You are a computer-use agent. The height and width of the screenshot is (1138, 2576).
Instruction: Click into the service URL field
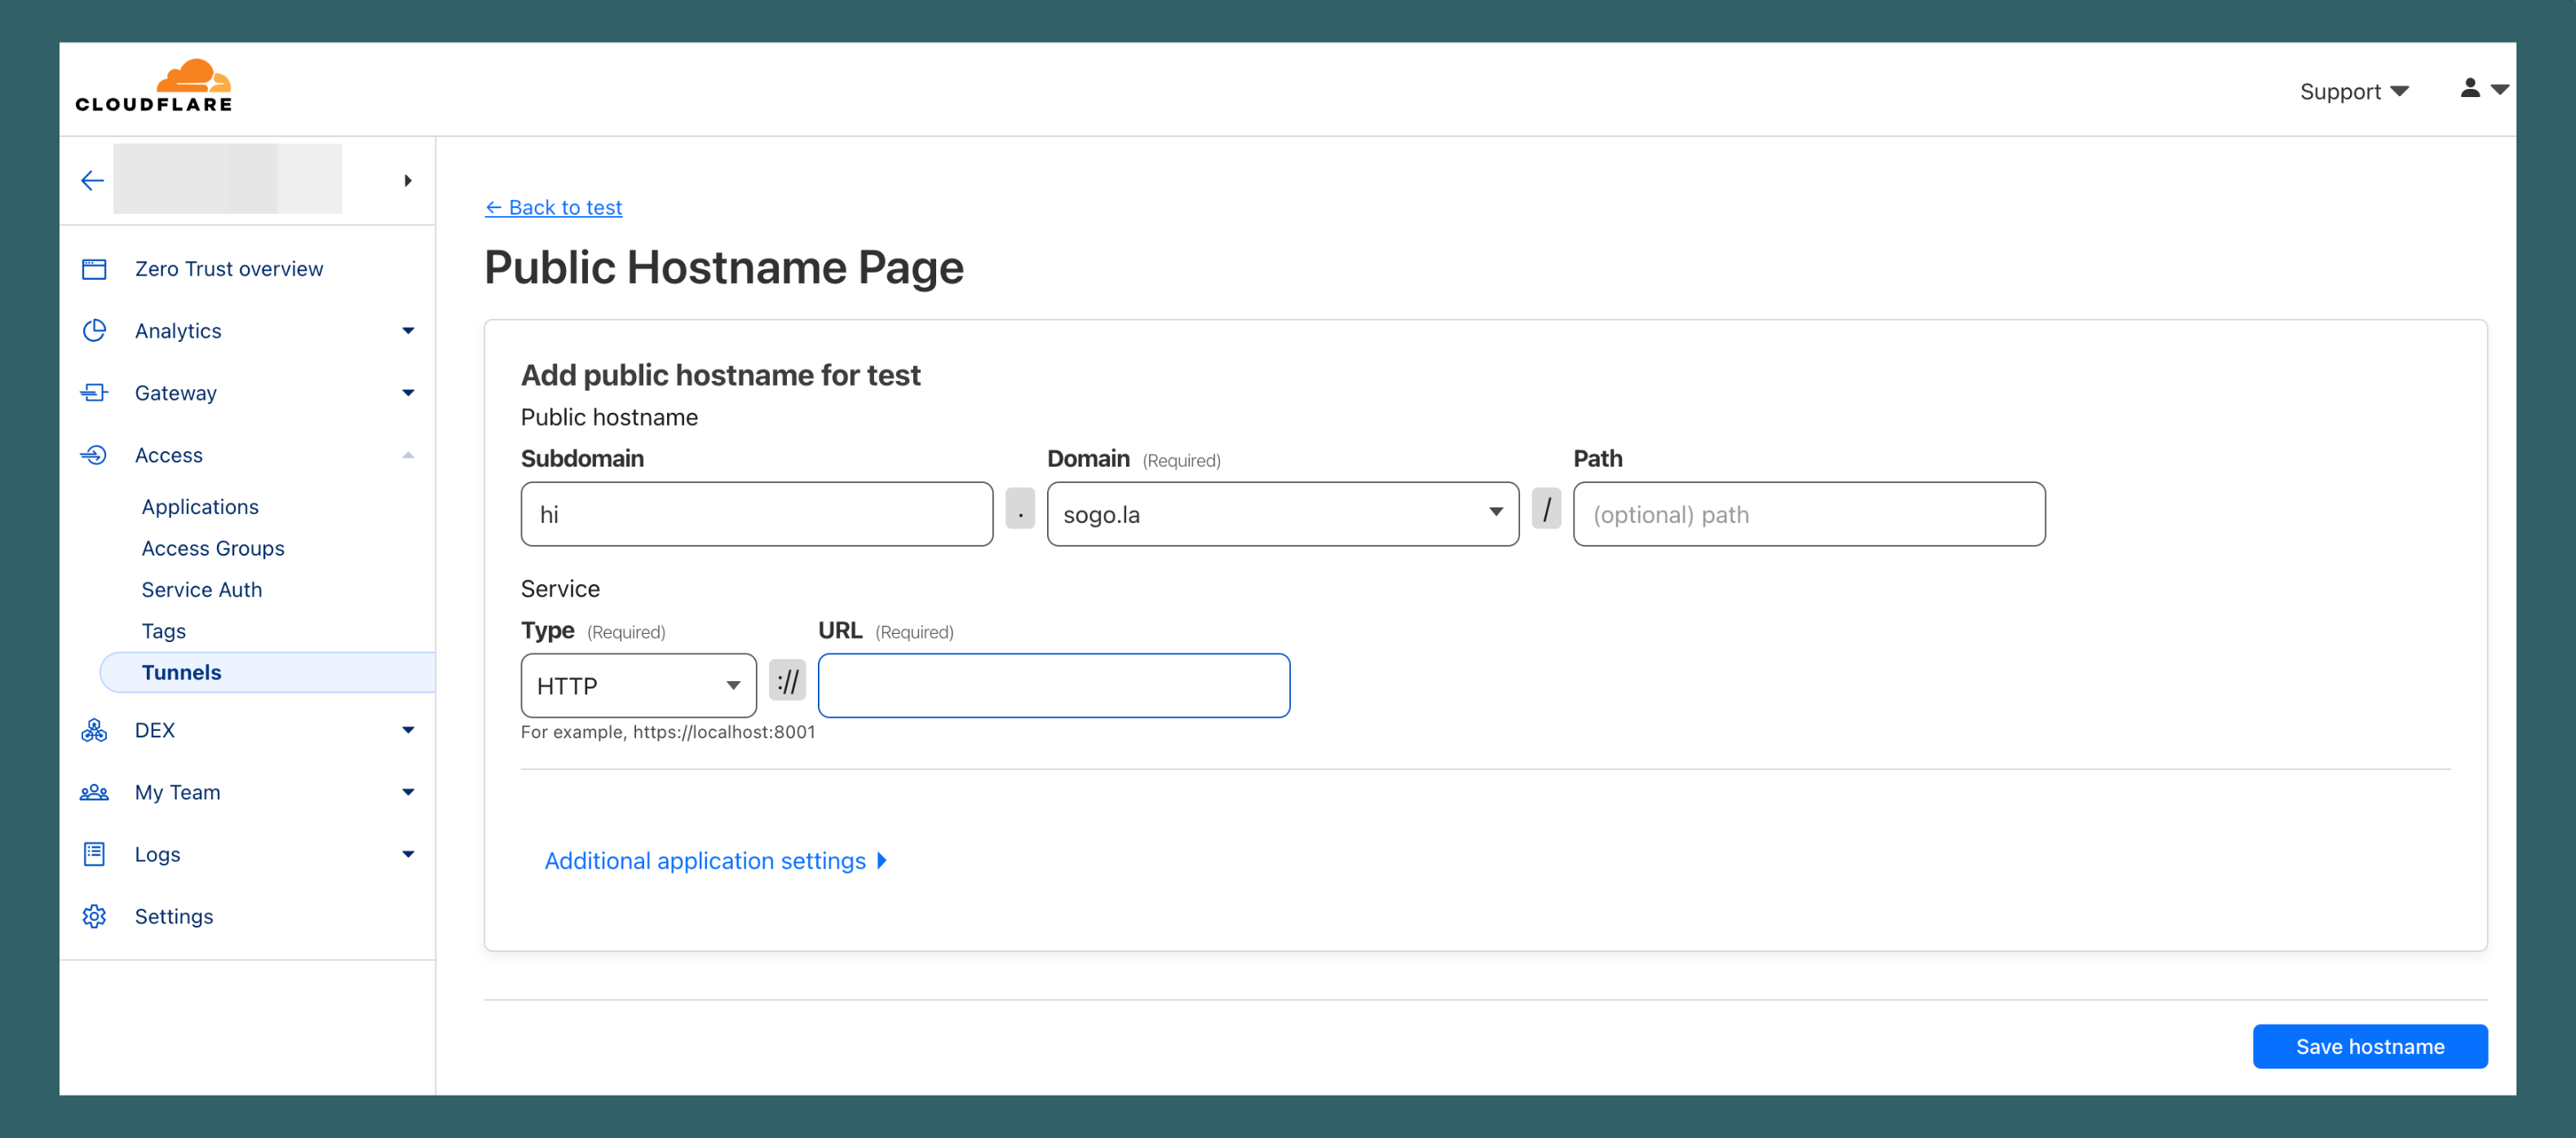point(1053,686)
